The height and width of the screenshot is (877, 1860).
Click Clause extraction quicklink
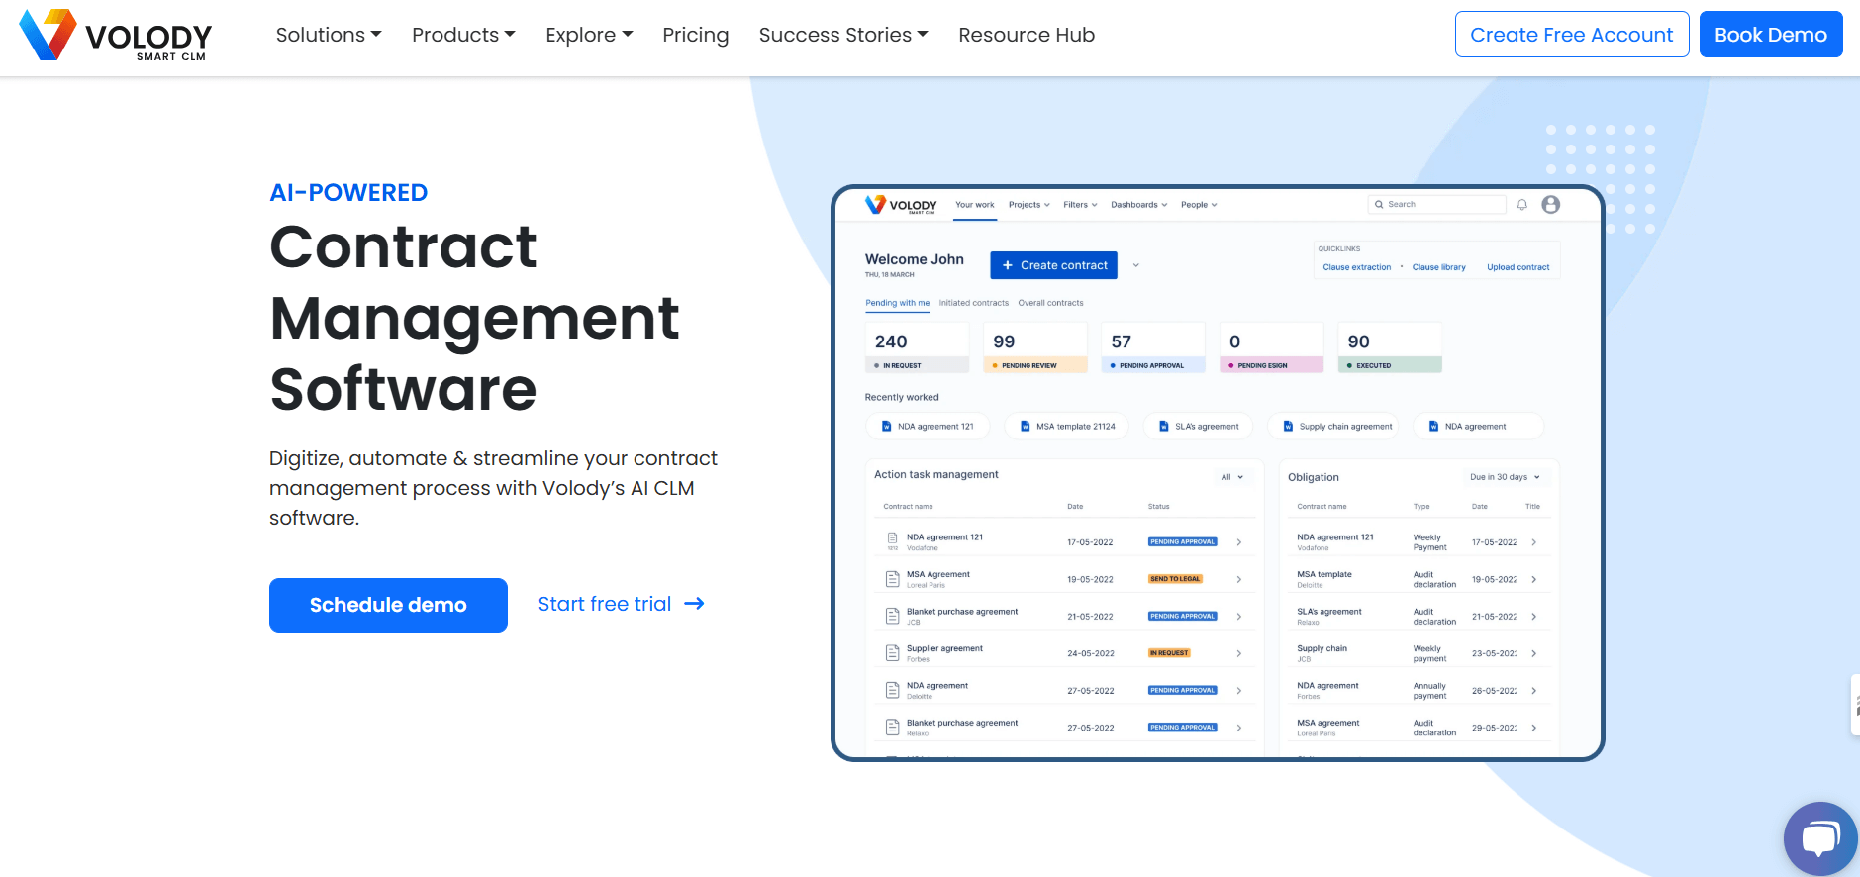click(1356, 267)
